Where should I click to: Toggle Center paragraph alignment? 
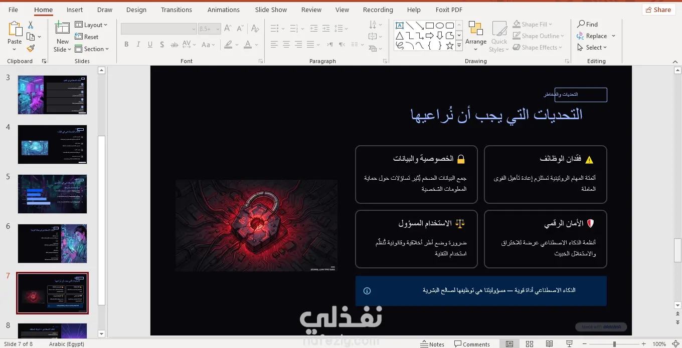286,45
